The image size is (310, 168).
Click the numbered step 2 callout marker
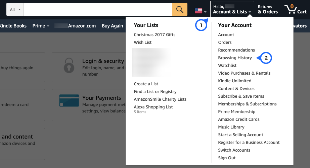click(x=265, y=58)
